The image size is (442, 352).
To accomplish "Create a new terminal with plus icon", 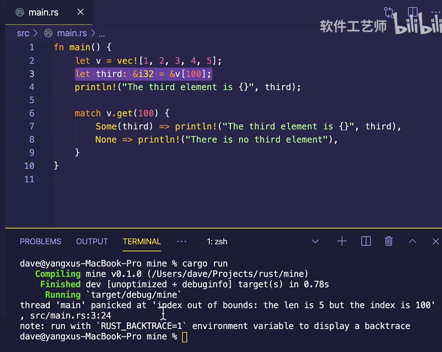I will tap(342, 241).
